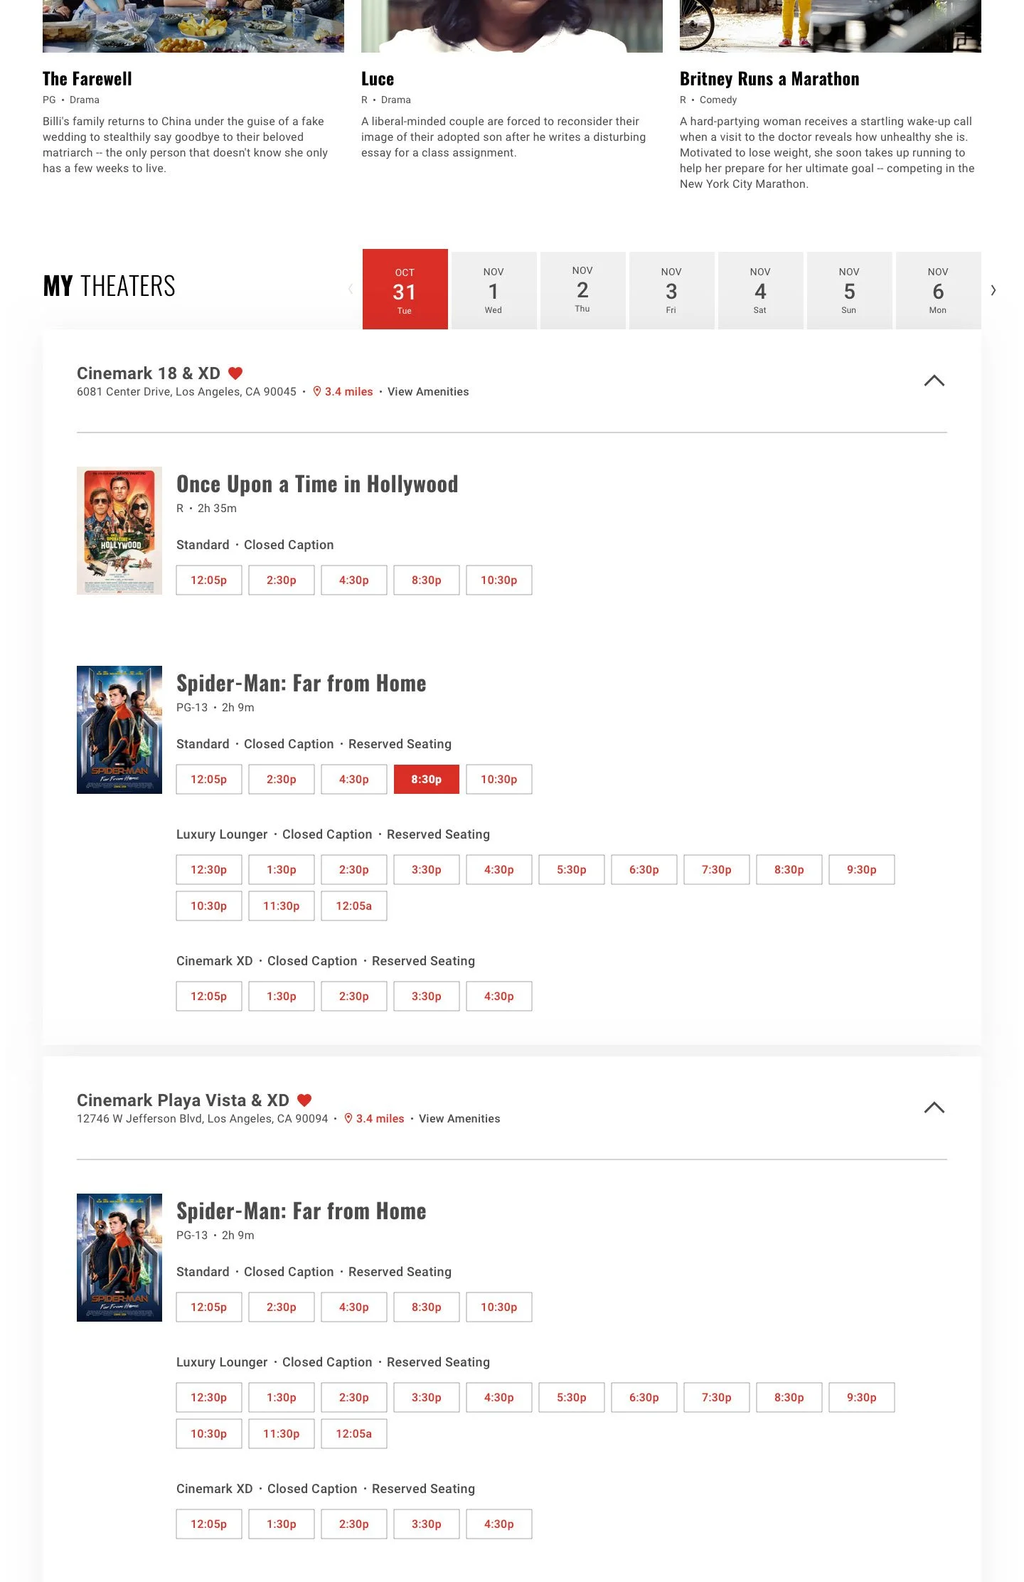Image resolution: width=1024 pixels, height=1582 pixels.
Task: Select 7:30p Luxury Lounger at Playa Vista
Action: (x=717, y=1398)
